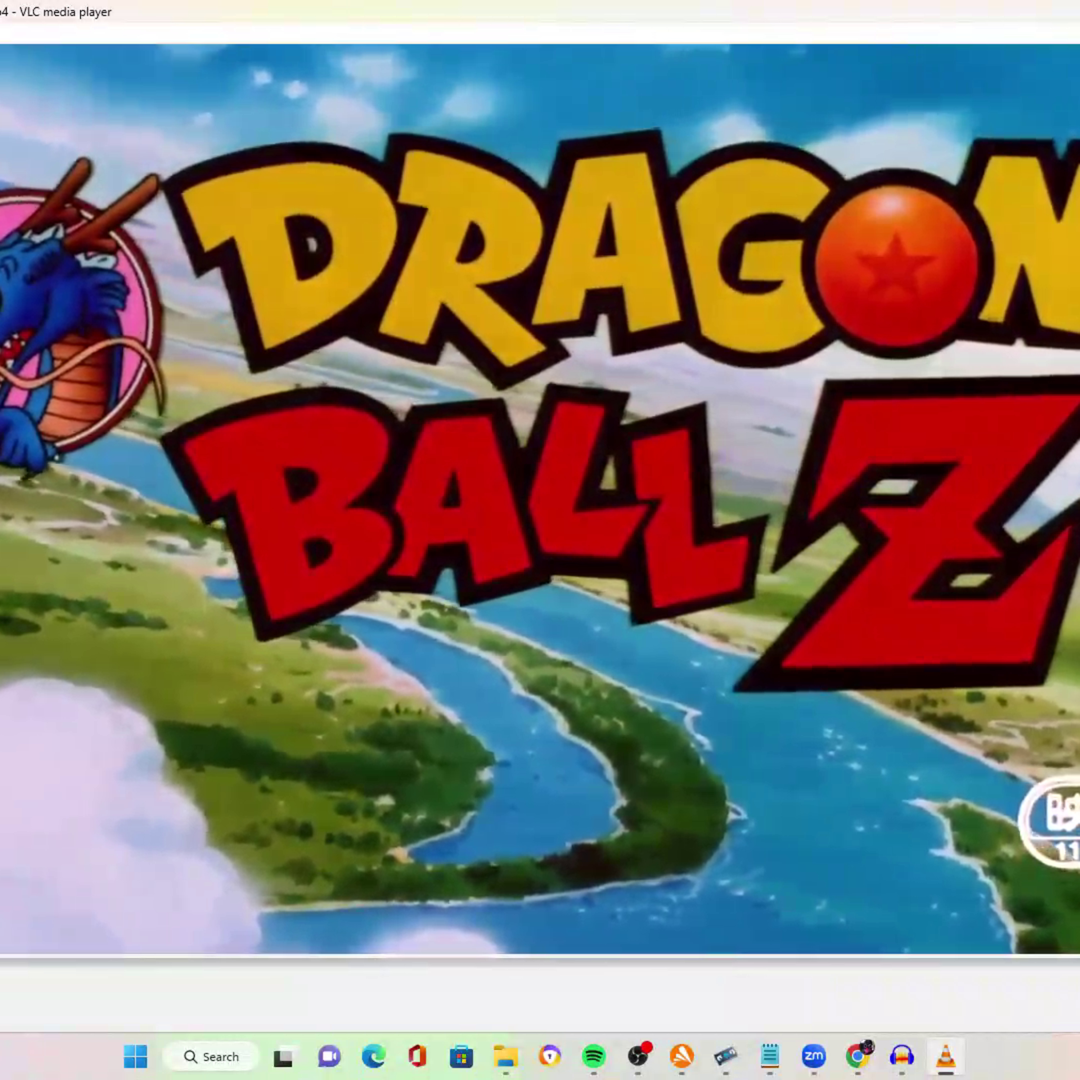Viewport: 1080px width, 1080px height.
Task: Click the VLC cone icon in taskbar
Action: pyautogui.click(x=946, y=1057)
